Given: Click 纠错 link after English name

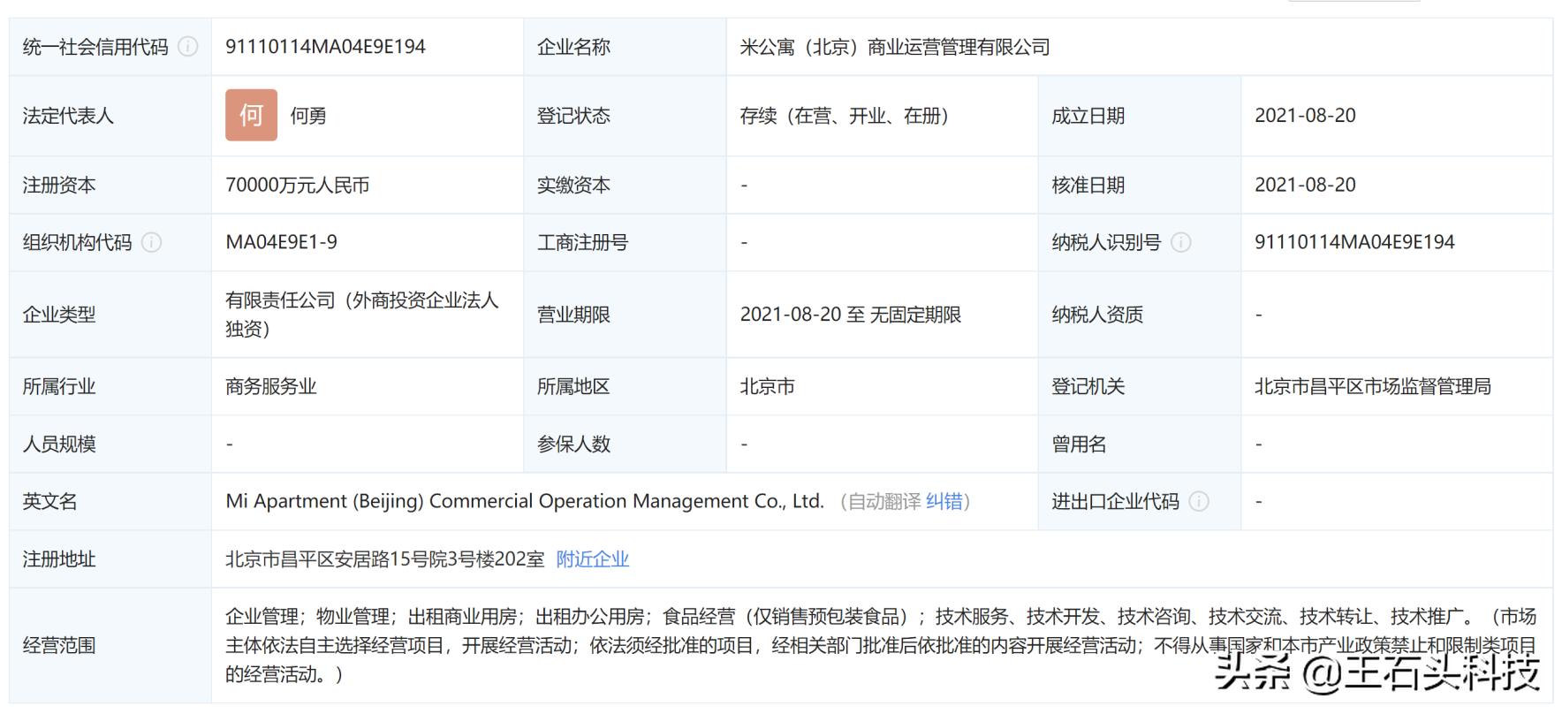Looking at the screenshot, I should click(x=944, y=502).
